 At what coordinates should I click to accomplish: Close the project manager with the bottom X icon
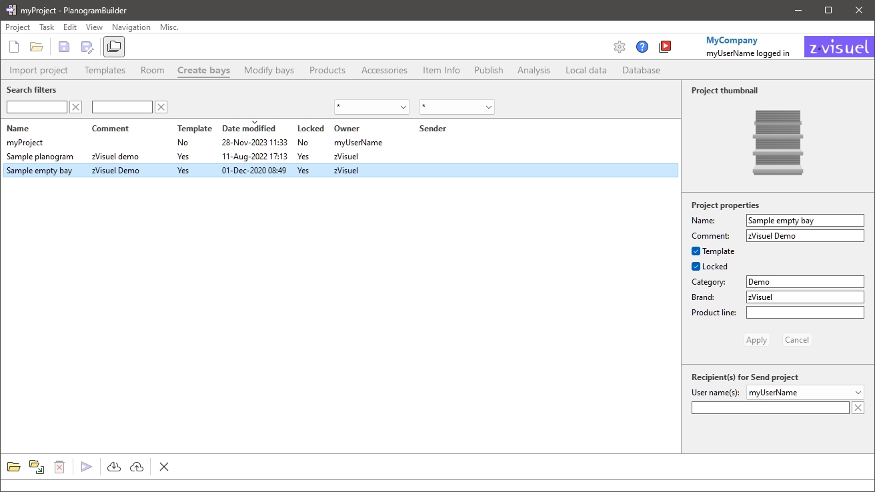coord(164,467)
